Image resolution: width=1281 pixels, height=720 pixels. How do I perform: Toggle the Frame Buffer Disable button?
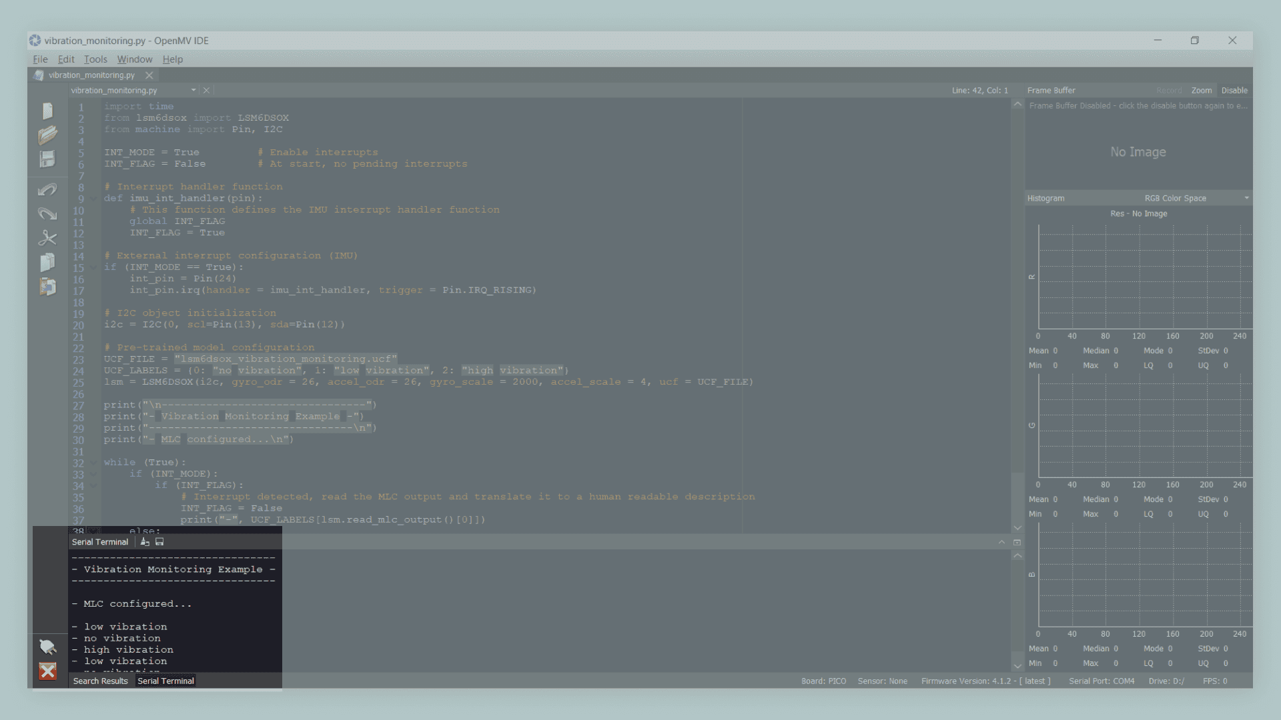click(x=1234, y=91)
